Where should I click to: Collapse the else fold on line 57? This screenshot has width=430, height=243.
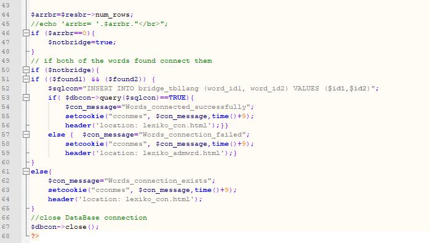click(26, 135)
